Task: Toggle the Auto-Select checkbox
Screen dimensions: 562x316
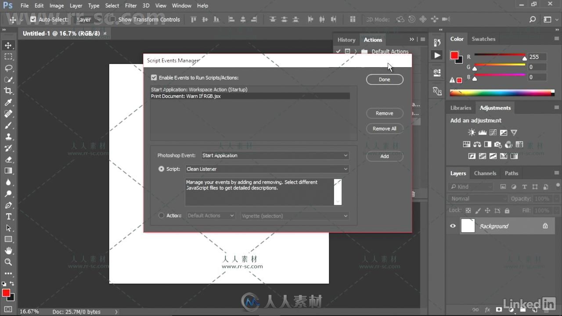Action: [x=33, y=19]
